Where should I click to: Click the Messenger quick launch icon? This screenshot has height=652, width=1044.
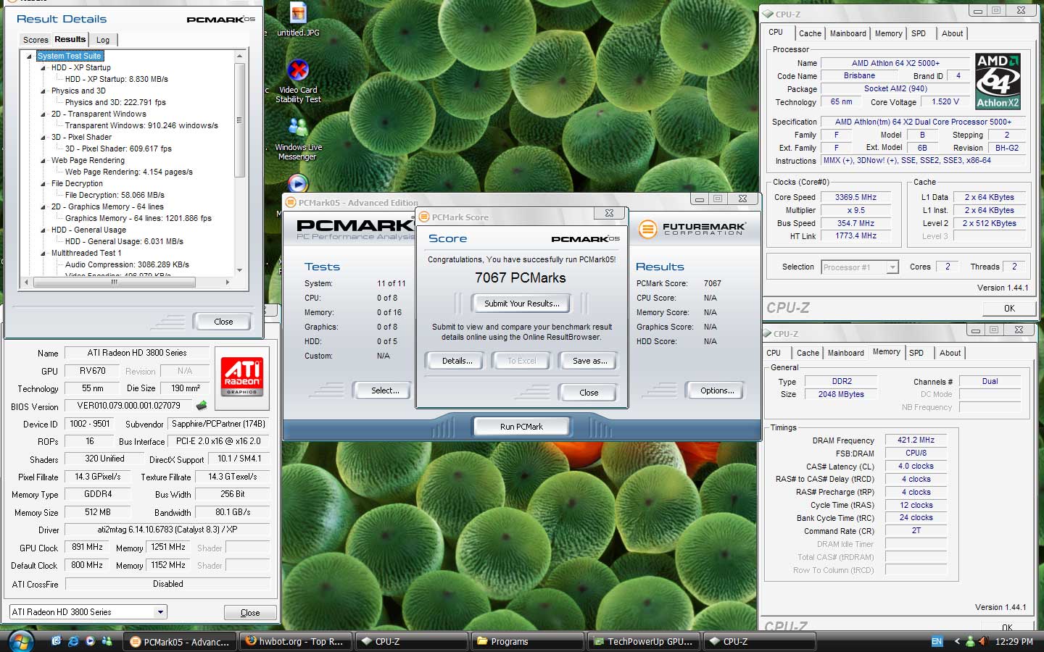(107, 641)
